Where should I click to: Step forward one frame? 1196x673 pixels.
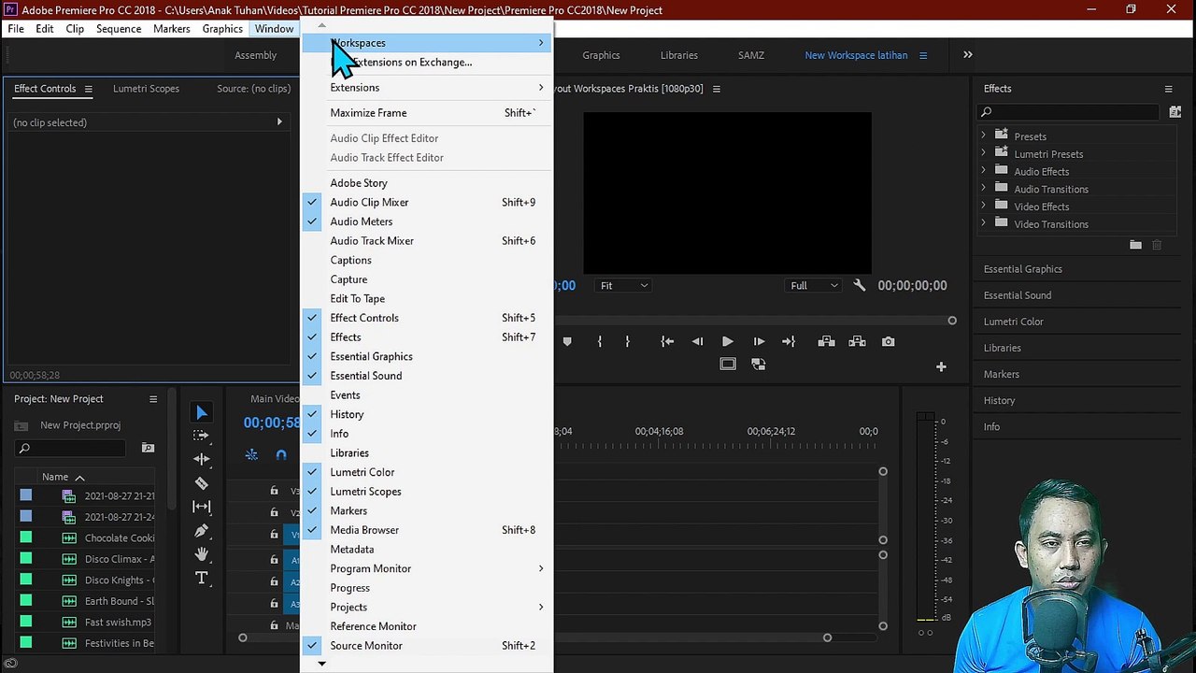pos(759,341)
